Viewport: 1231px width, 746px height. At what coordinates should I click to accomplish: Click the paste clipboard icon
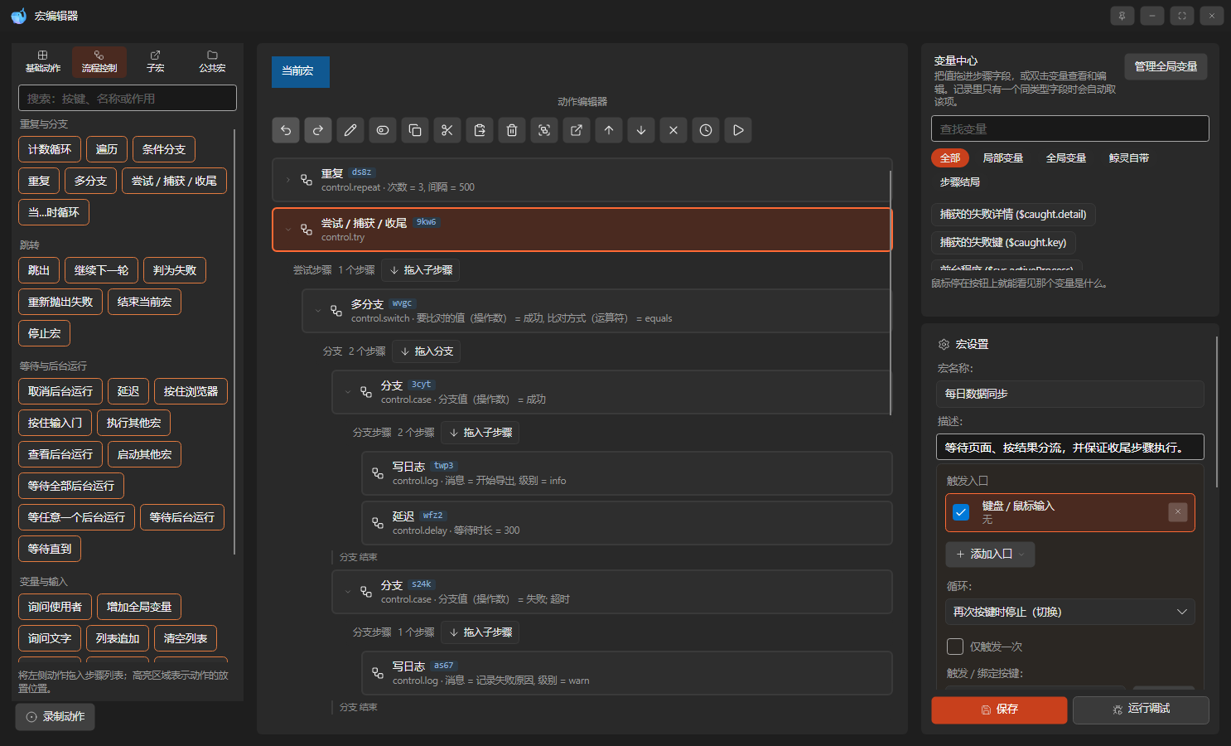tap(480, 130)
